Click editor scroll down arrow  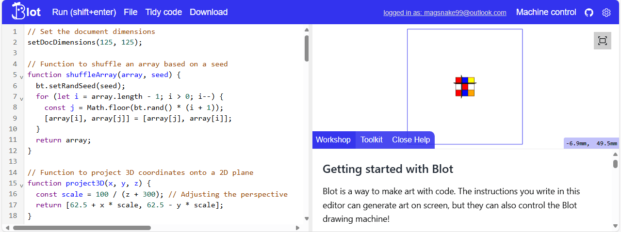pos(306,218)
